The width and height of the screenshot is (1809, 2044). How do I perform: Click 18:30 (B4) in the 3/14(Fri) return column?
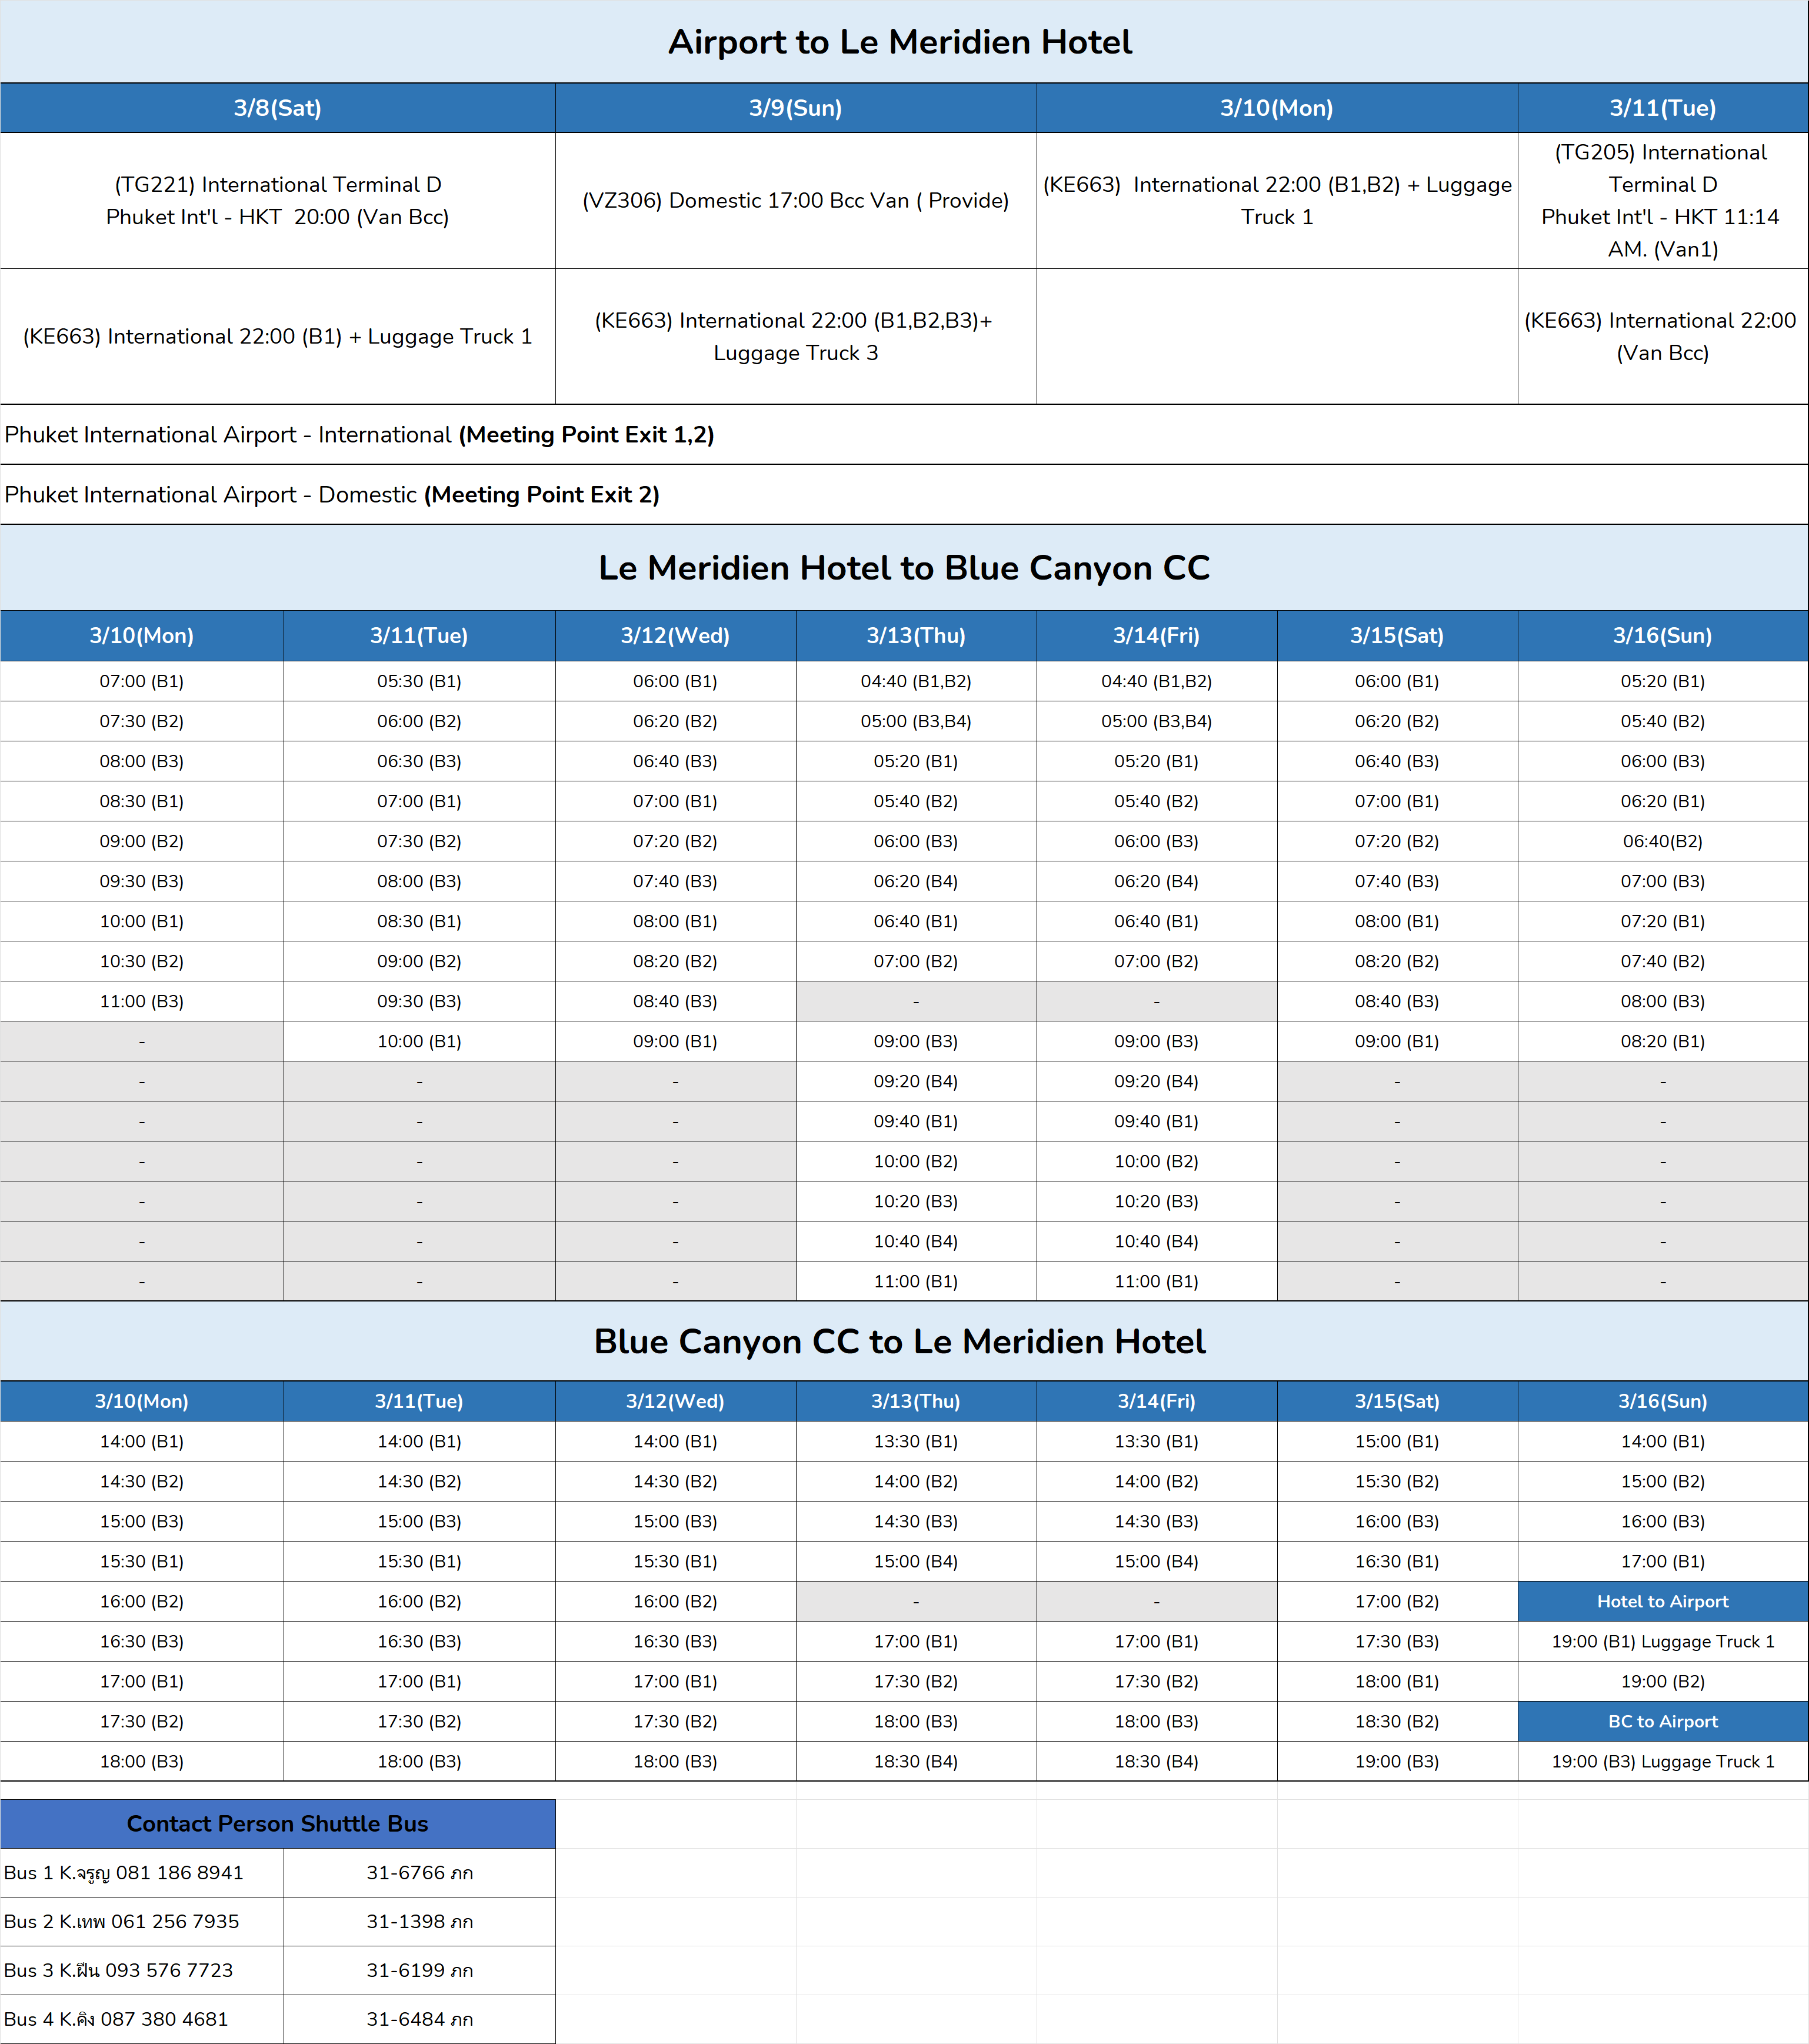1157,1761
